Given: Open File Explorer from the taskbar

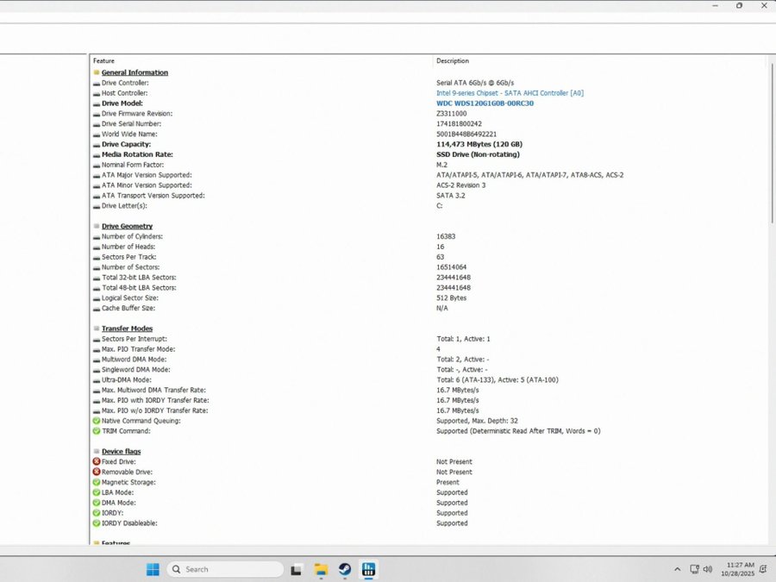Looking at the screenshot, I should coord(321,569).
